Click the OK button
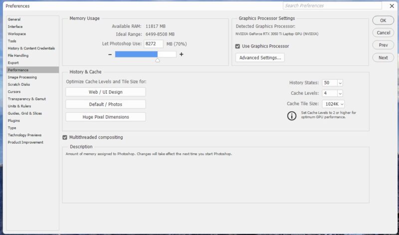 tap(383, 20)
